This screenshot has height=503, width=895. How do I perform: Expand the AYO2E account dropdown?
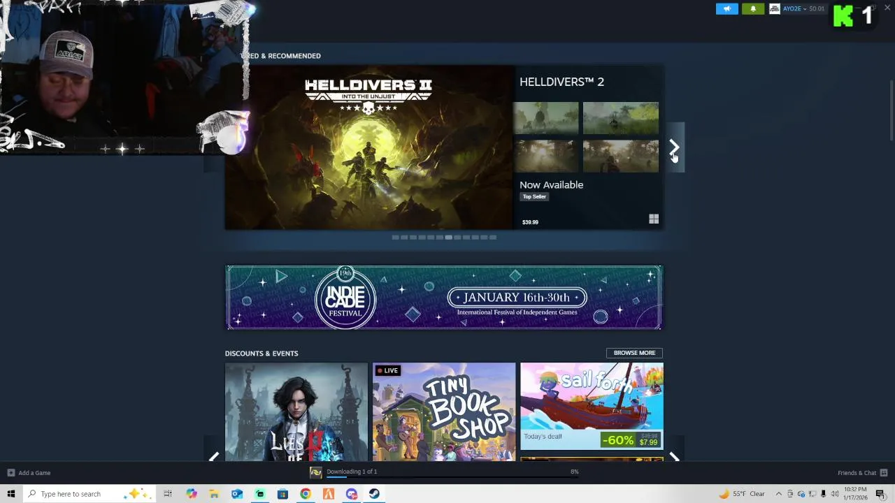click(x=794, y=8)
